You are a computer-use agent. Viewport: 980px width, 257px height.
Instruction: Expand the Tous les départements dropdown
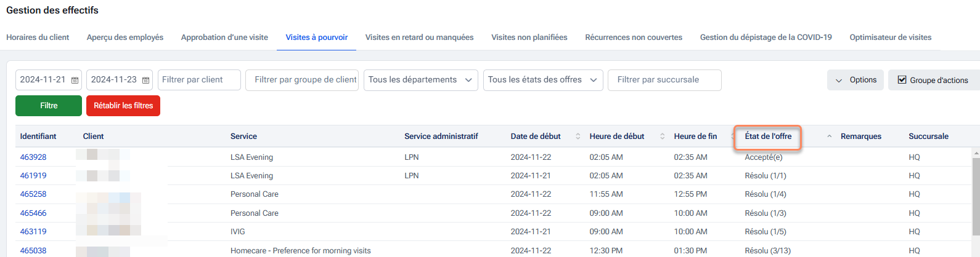(x=420, y=80)
